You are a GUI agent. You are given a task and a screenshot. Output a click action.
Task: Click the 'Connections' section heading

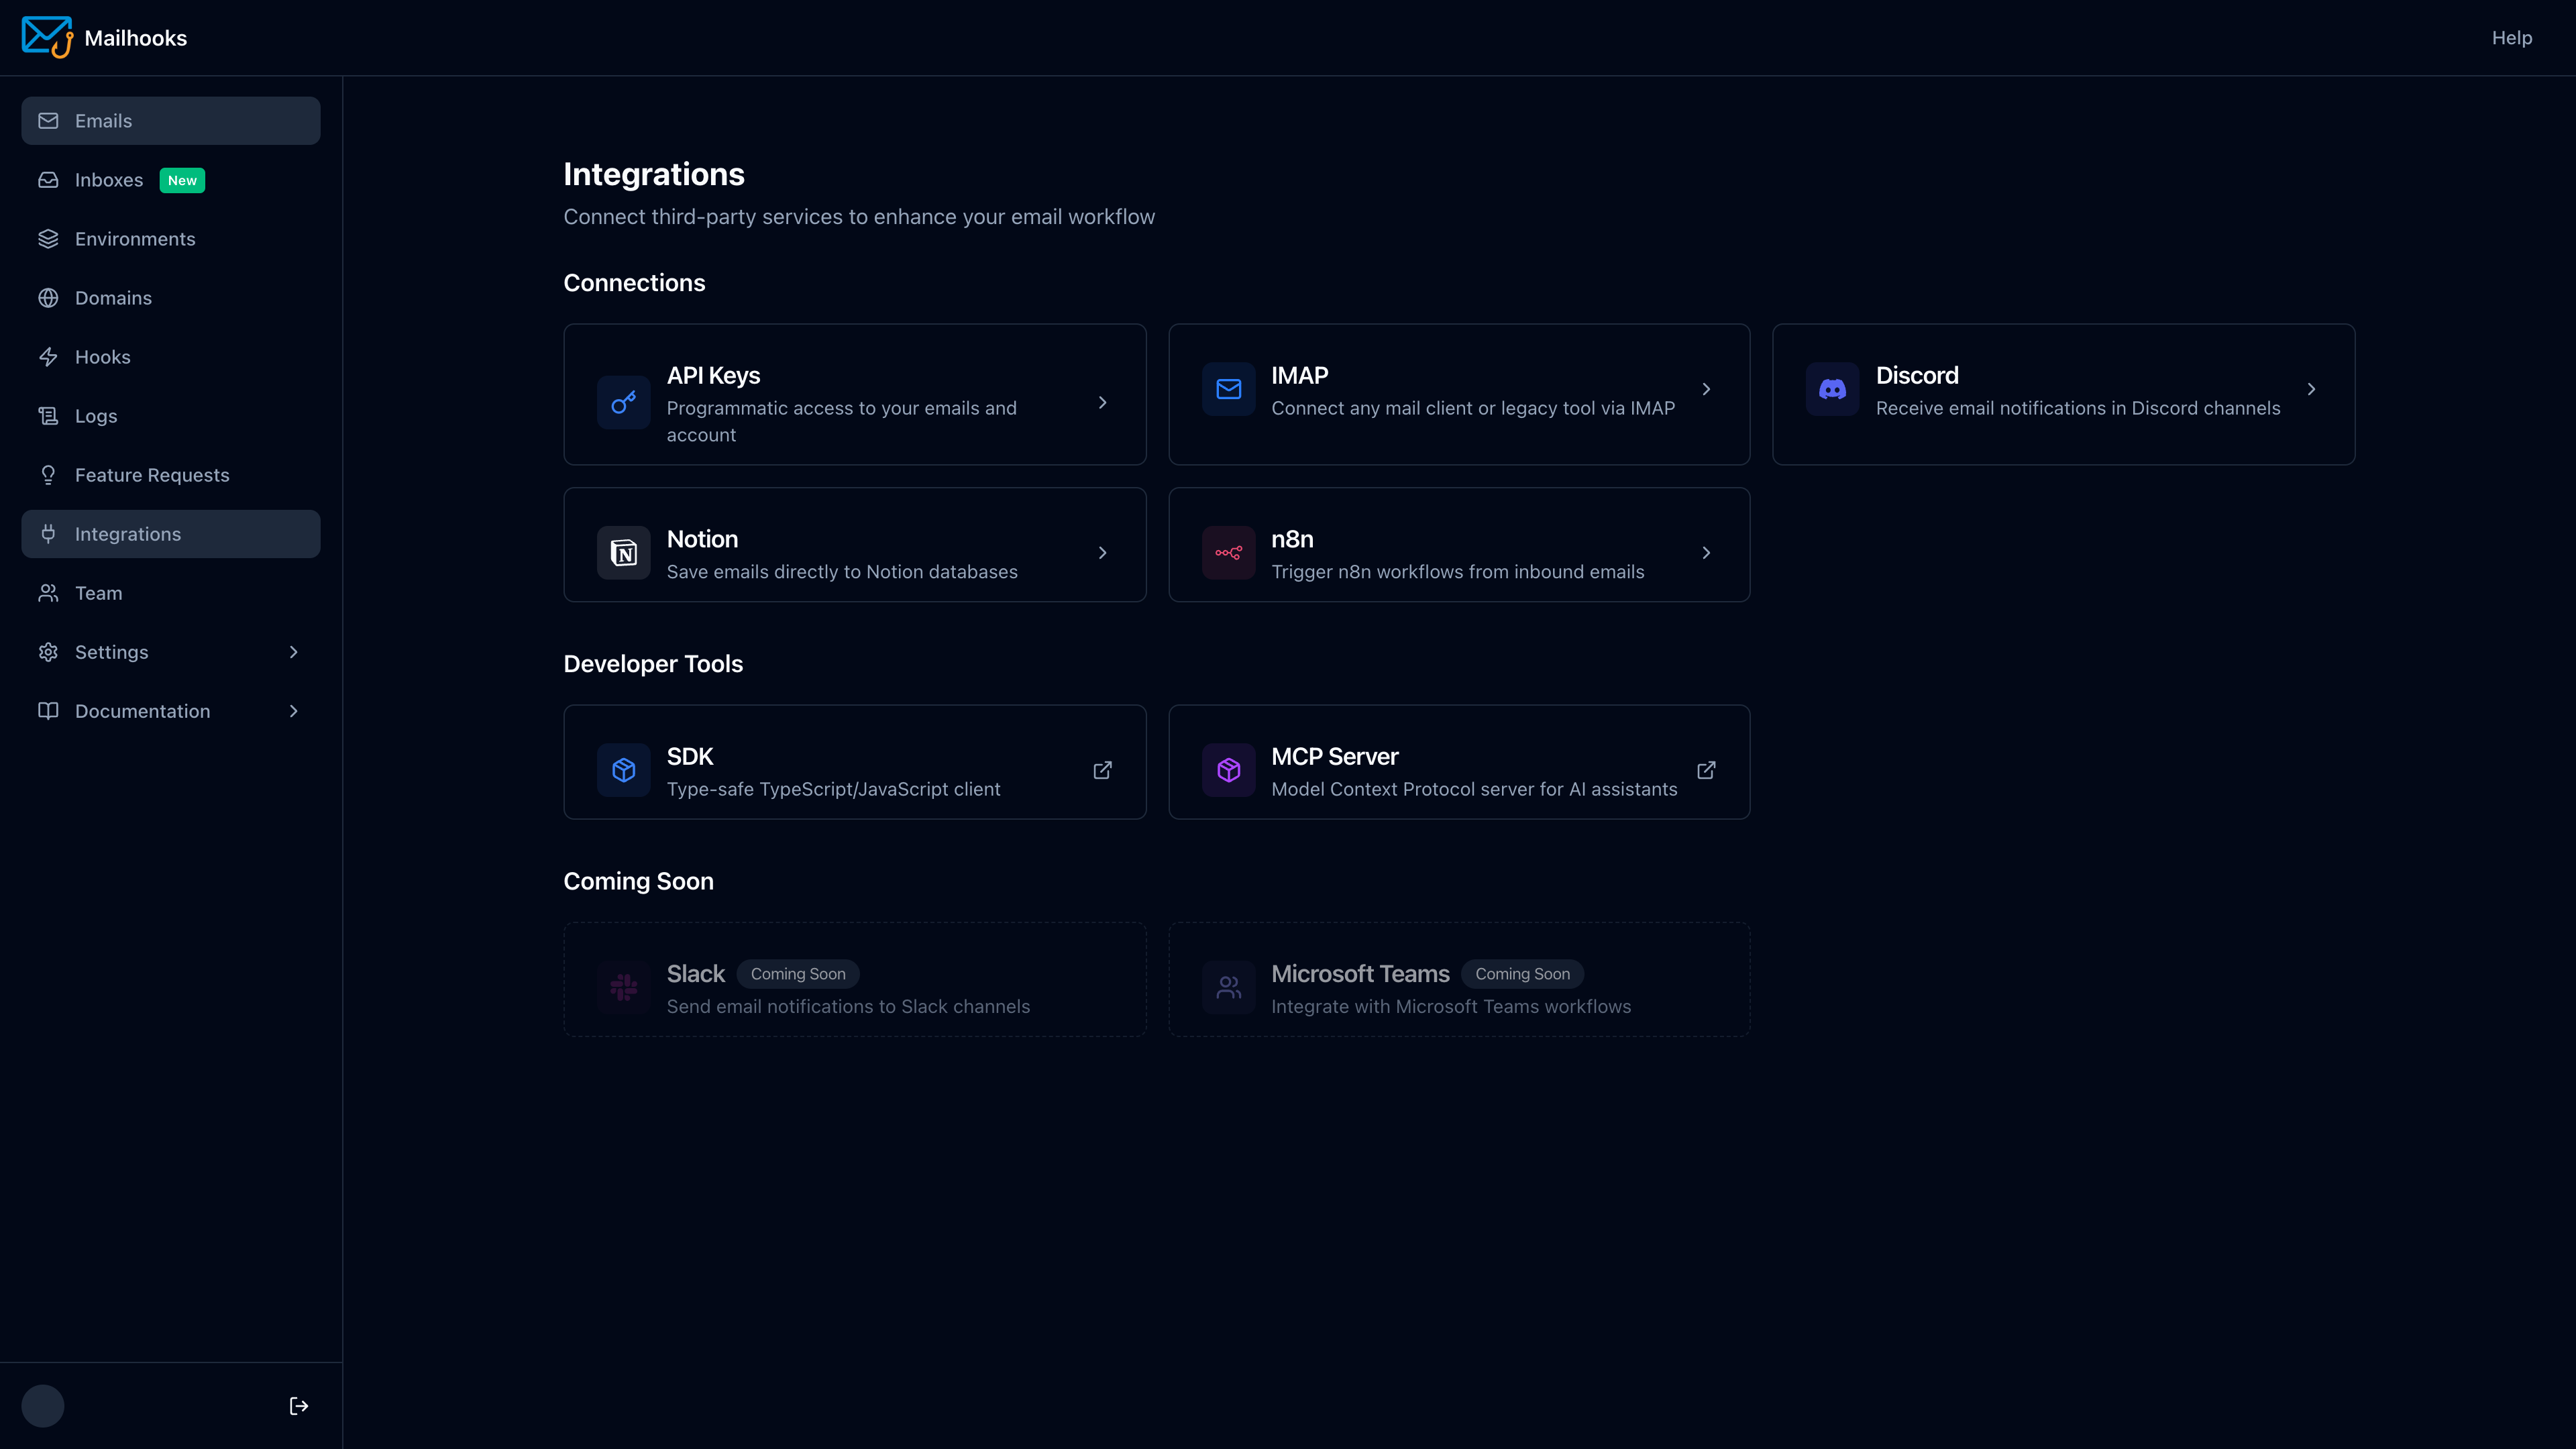point(634,283)
